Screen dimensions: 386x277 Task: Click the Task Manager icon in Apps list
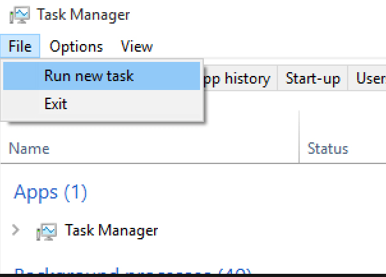[x=47, y=230]
